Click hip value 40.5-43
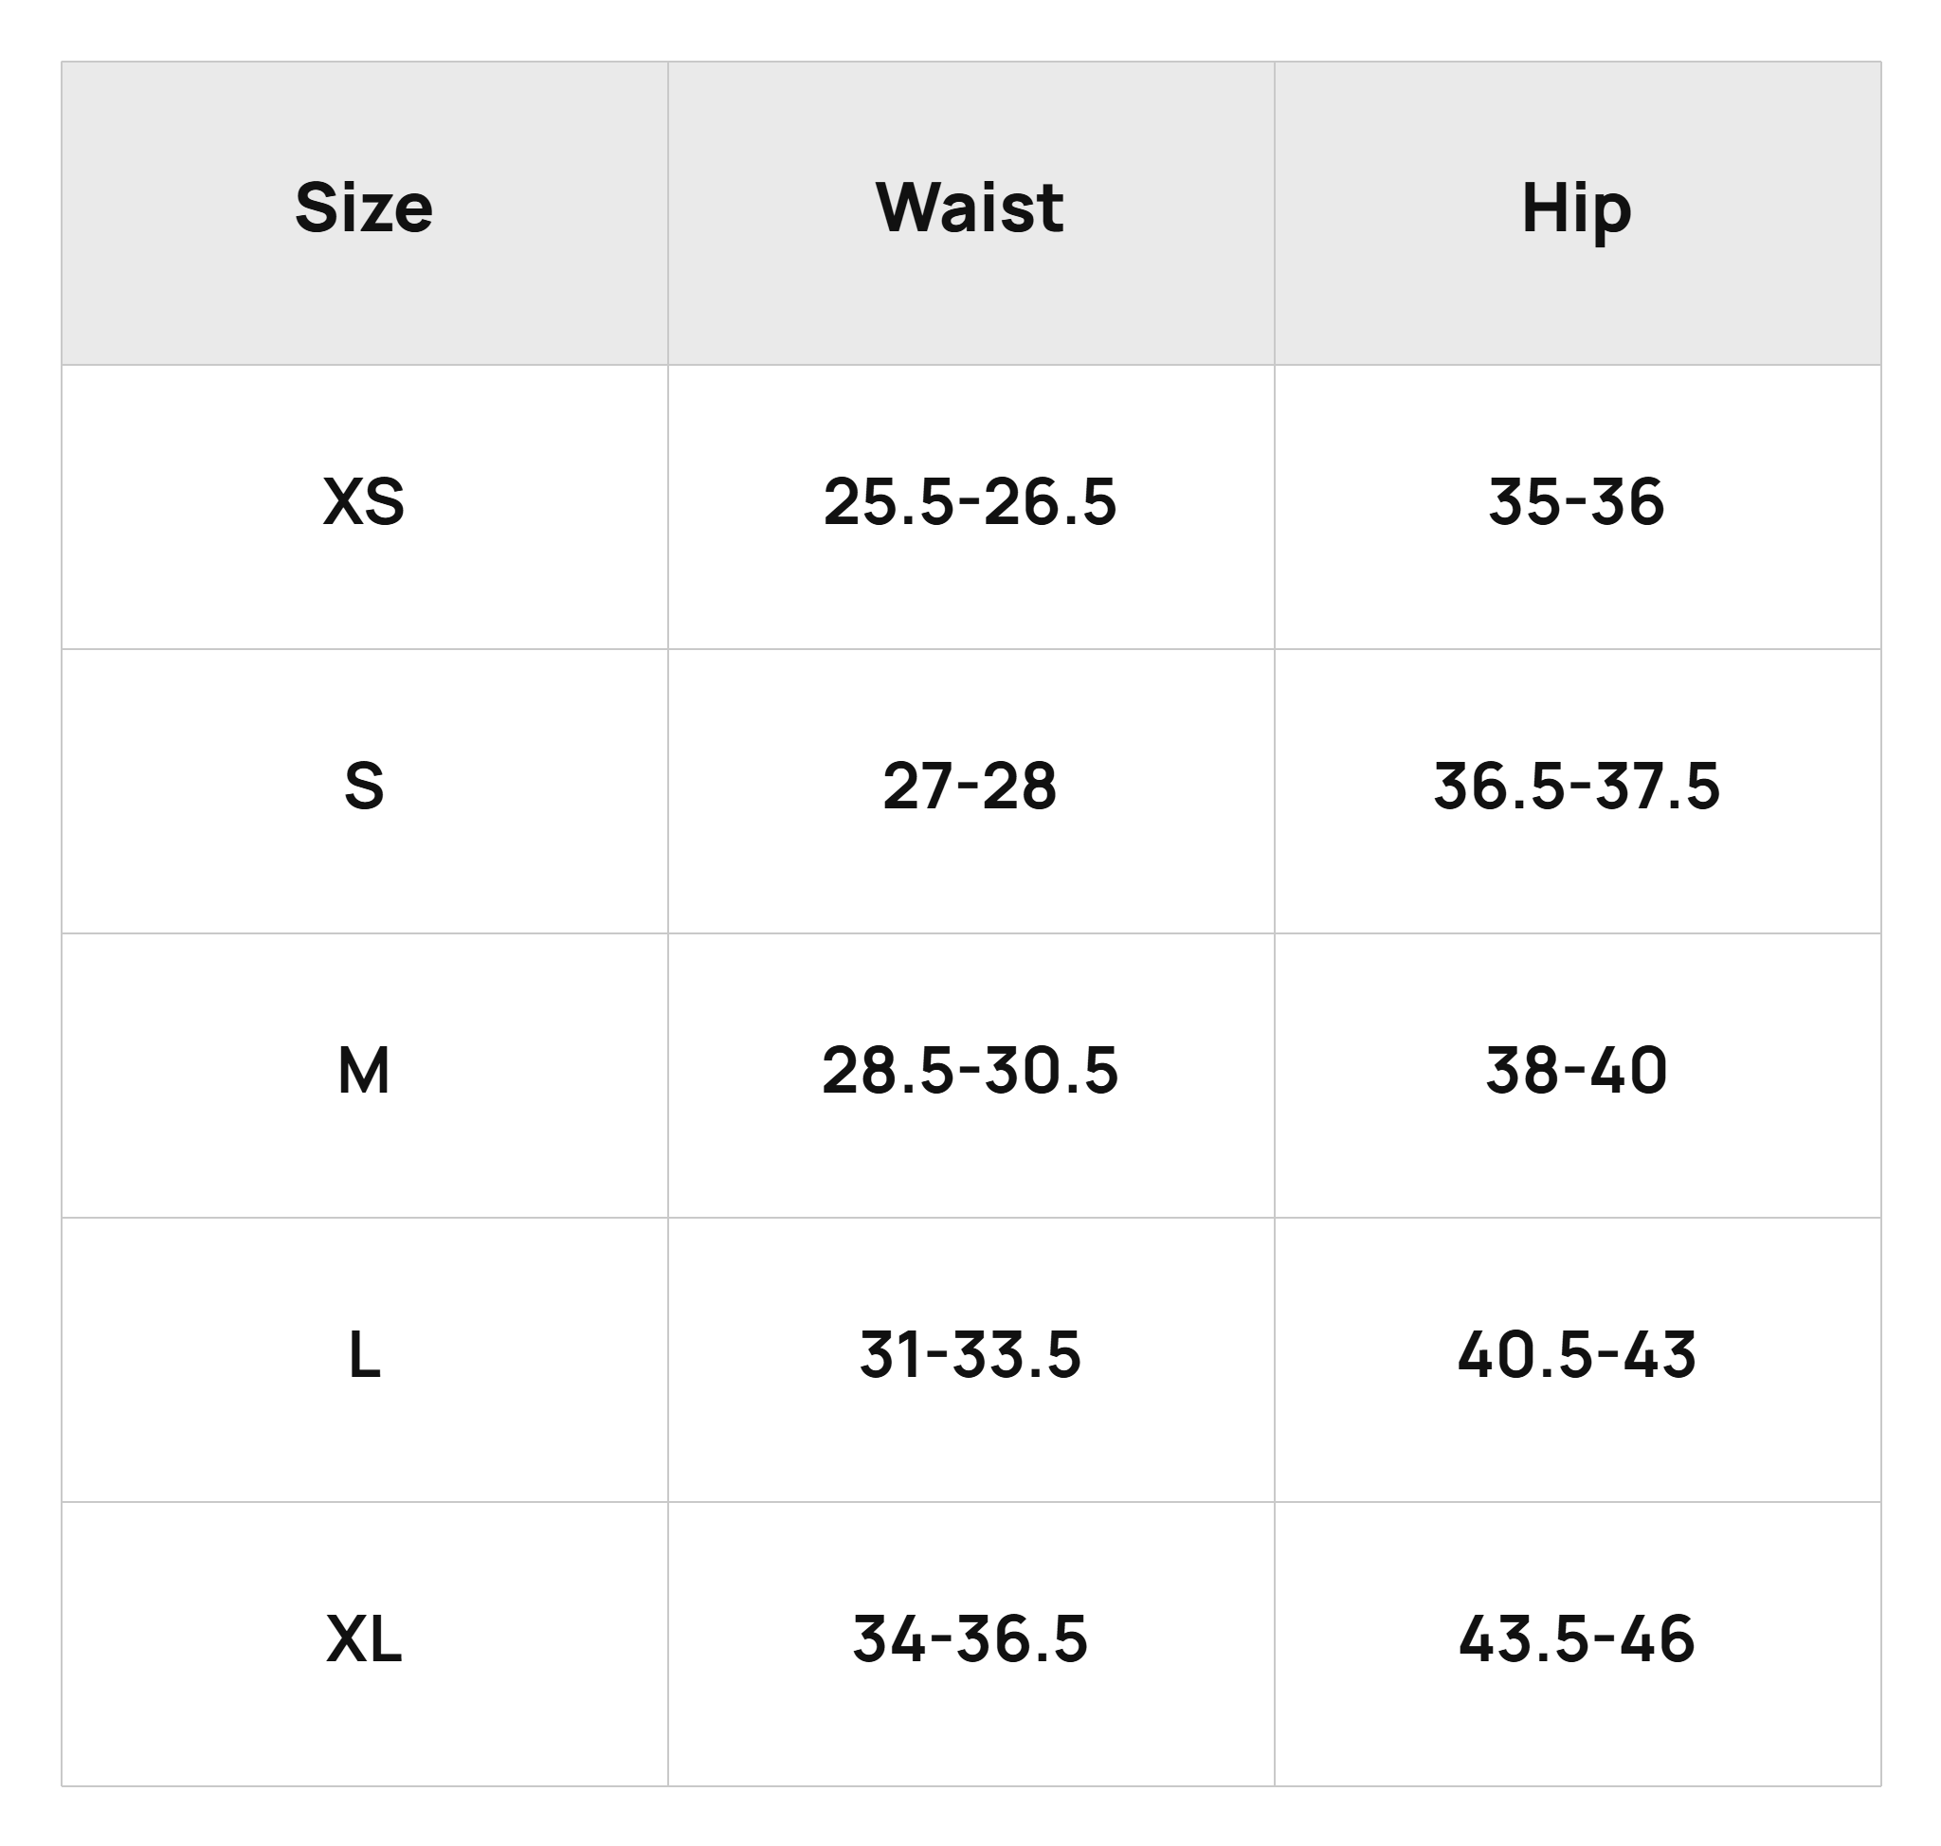This screenshot has width=1941, height=1846. [x=1577, y=1355]
